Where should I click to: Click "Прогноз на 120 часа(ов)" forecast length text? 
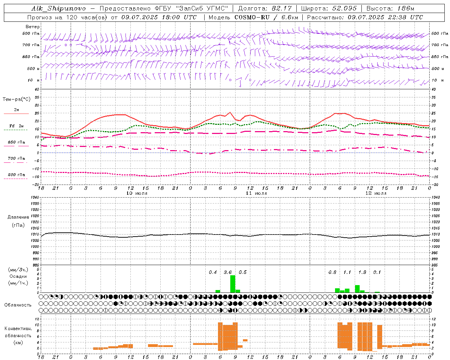click(x=68, y=17)
